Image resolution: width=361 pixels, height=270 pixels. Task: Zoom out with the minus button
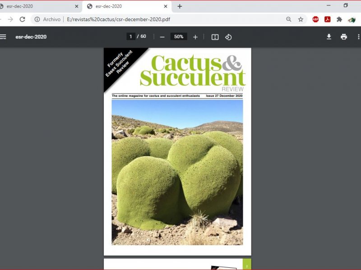click(162, 37)
